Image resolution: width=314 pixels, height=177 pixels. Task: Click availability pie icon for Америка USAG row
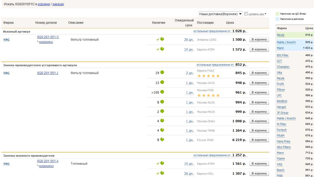[162, 39]
